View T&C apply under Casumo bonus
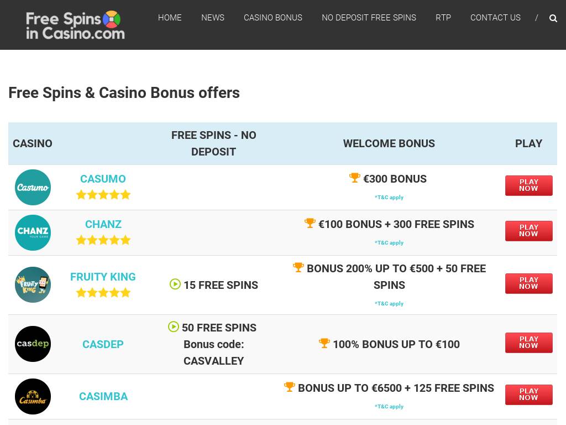566x425 pixels. click(x=389, y=198)
